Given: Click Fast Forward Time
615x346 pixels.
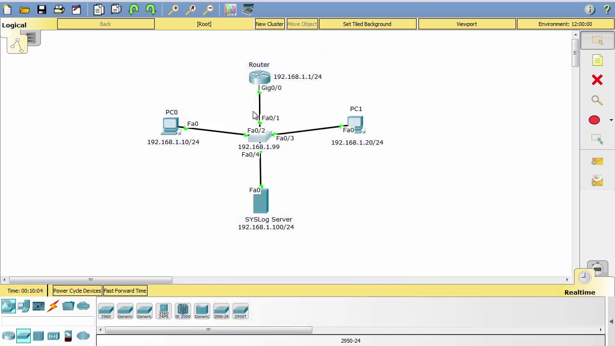Looking at the screenshot, I should (125, 291).
